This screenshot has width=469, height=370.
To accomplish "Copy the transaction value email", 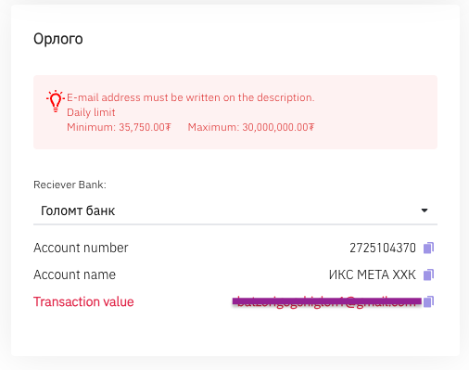I will (x=428, y=301).
